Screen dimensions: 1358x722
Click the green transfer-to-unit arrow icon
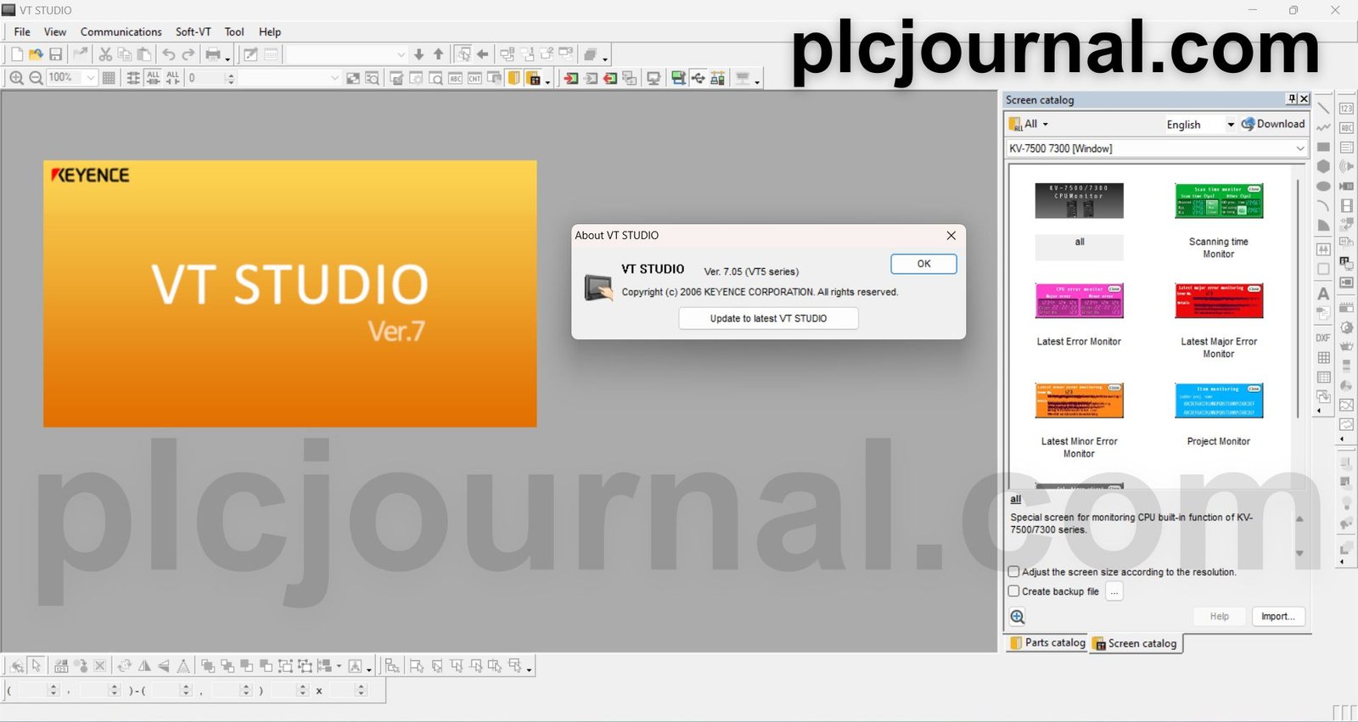[571, 78]
